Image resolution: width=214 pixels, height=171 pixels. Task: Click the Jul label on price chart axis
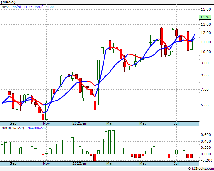point(176,123)
